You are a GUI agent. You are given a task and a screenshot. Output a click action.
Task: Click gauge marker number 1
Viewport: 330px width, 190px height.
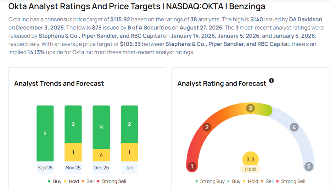tap(192, 166)
